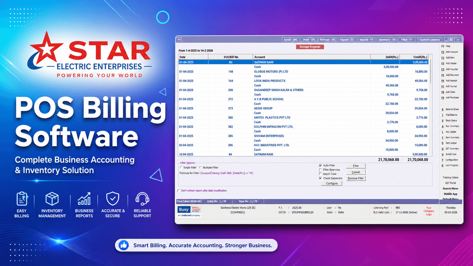Select the Multiple Filter radio option

click(200, 168)
